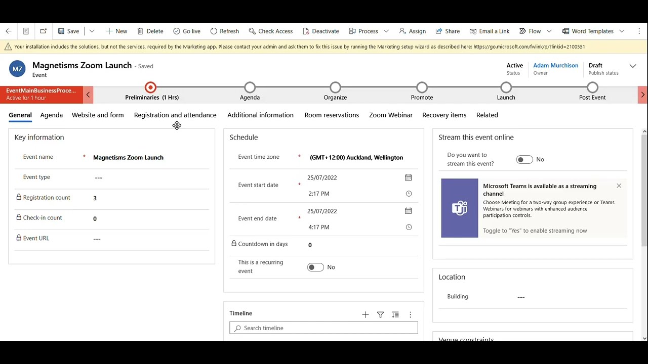Save the event record

click(68, 31)
